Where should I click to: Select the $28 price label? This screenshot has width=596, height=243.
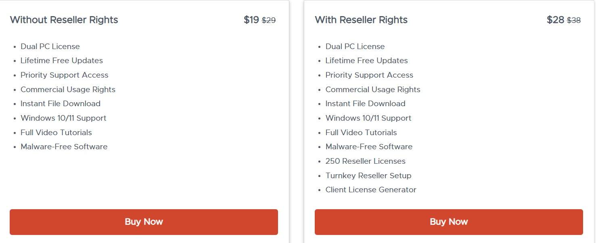(x=555, y=19)
